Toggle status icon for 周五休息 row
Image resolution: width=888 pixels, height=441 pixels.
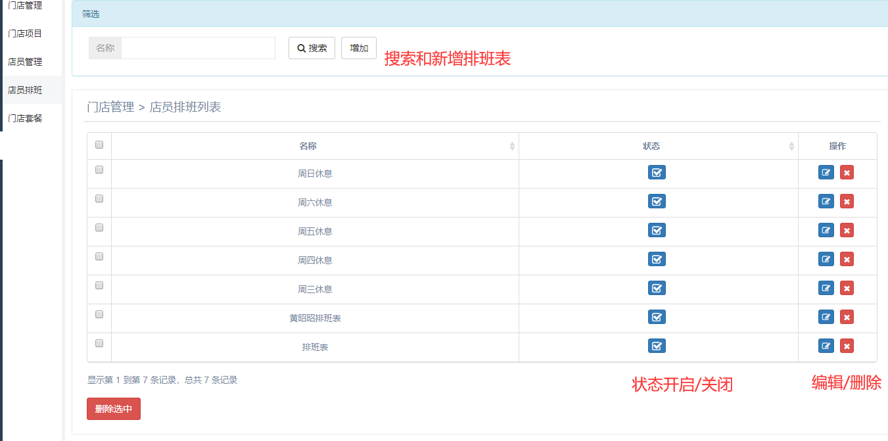(657, 230)
